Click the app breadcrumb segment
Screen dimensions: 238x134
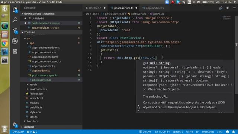[x=95, y=14]
